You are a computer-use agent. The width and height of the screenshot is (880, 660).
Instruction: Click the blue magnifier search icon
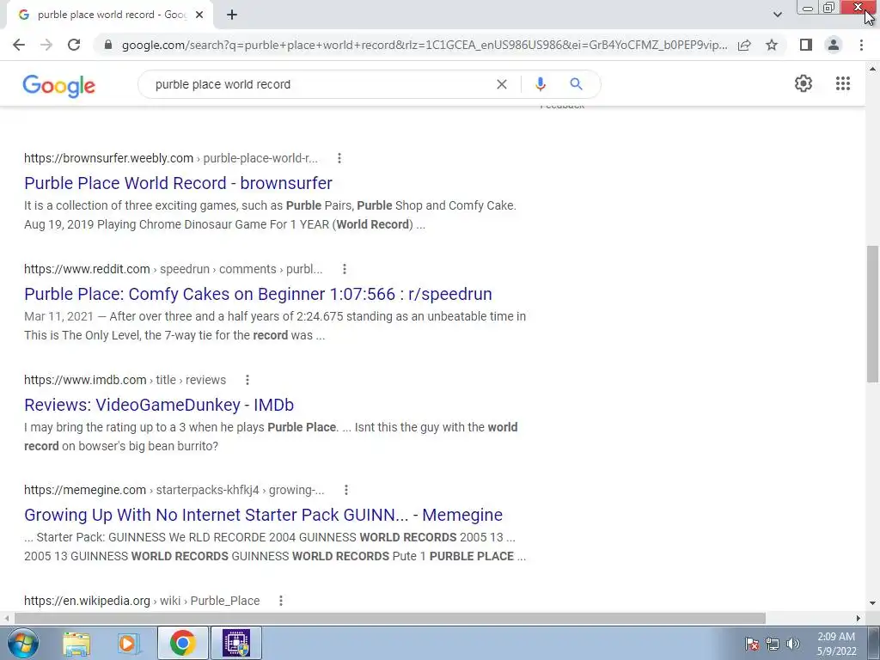pos(576,84)
